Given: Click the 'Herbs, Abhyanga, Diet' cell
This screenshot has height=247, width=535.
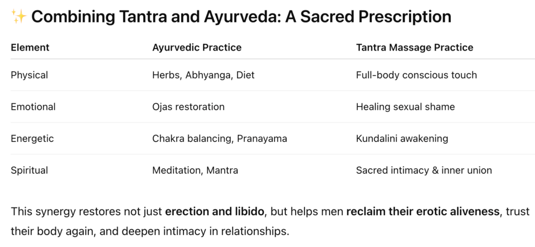Looking at the screenshot, I should pos(203,75).
